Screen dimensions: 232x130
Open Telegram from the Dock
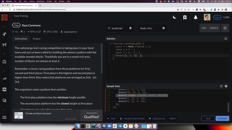click(120, 126)
